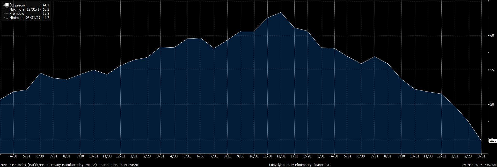Select the Últ precio legend label
This screenshot has height=167, width=497.
tap(17, 5)
